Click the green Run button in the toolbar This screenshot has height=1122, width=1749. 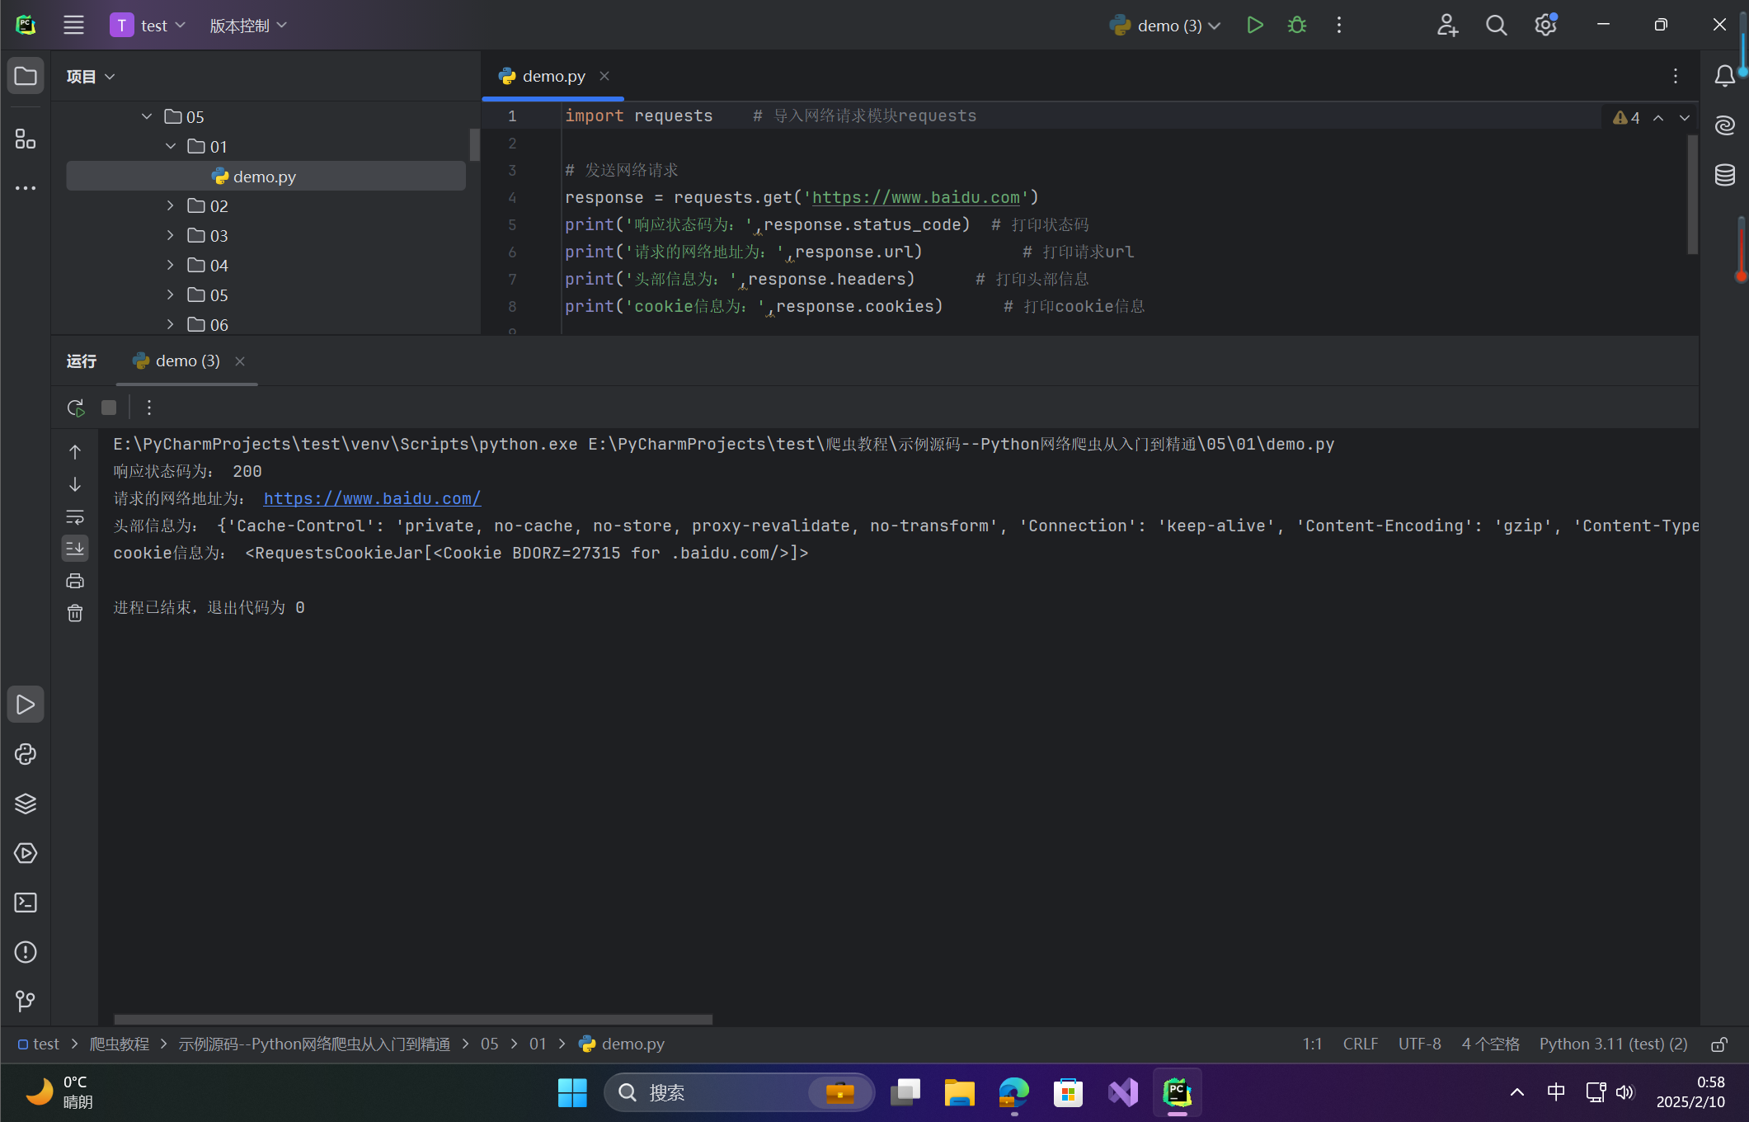click(1254, 26)
